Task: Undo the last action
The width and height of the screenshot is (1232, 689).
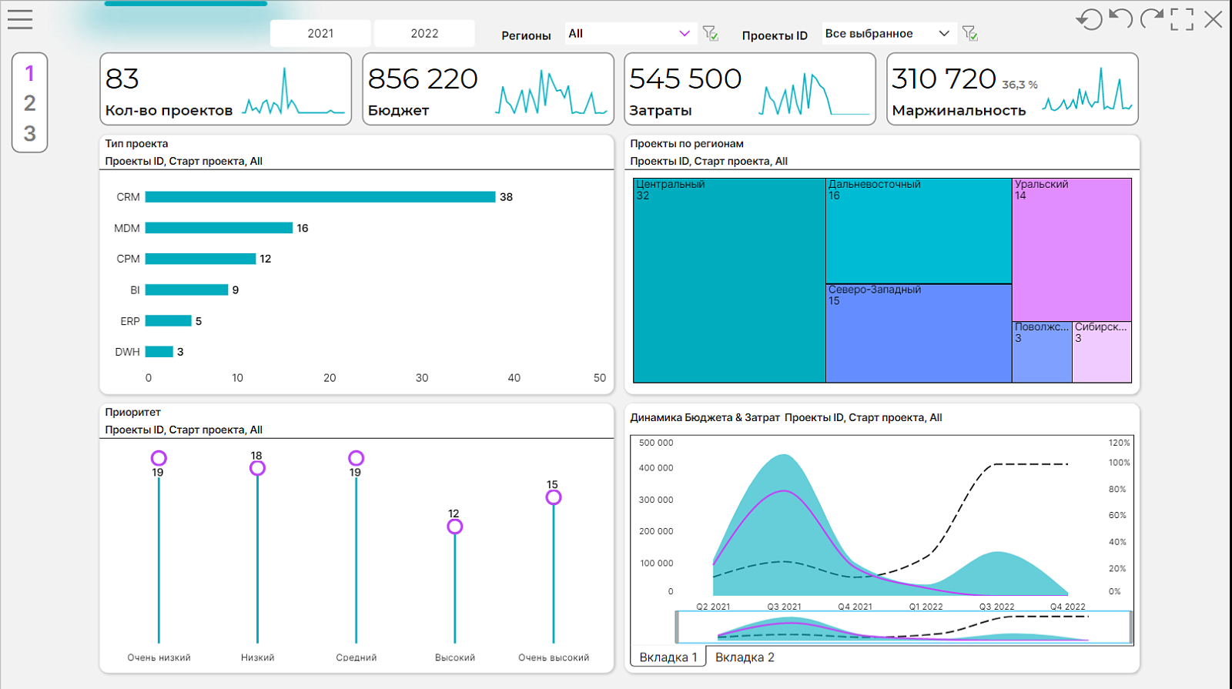Action: 1120,18
